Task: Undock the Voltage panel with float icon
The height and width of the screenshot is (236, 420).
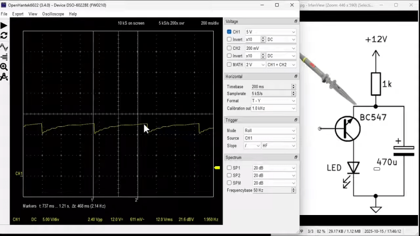Action: (x=296, y=22)
